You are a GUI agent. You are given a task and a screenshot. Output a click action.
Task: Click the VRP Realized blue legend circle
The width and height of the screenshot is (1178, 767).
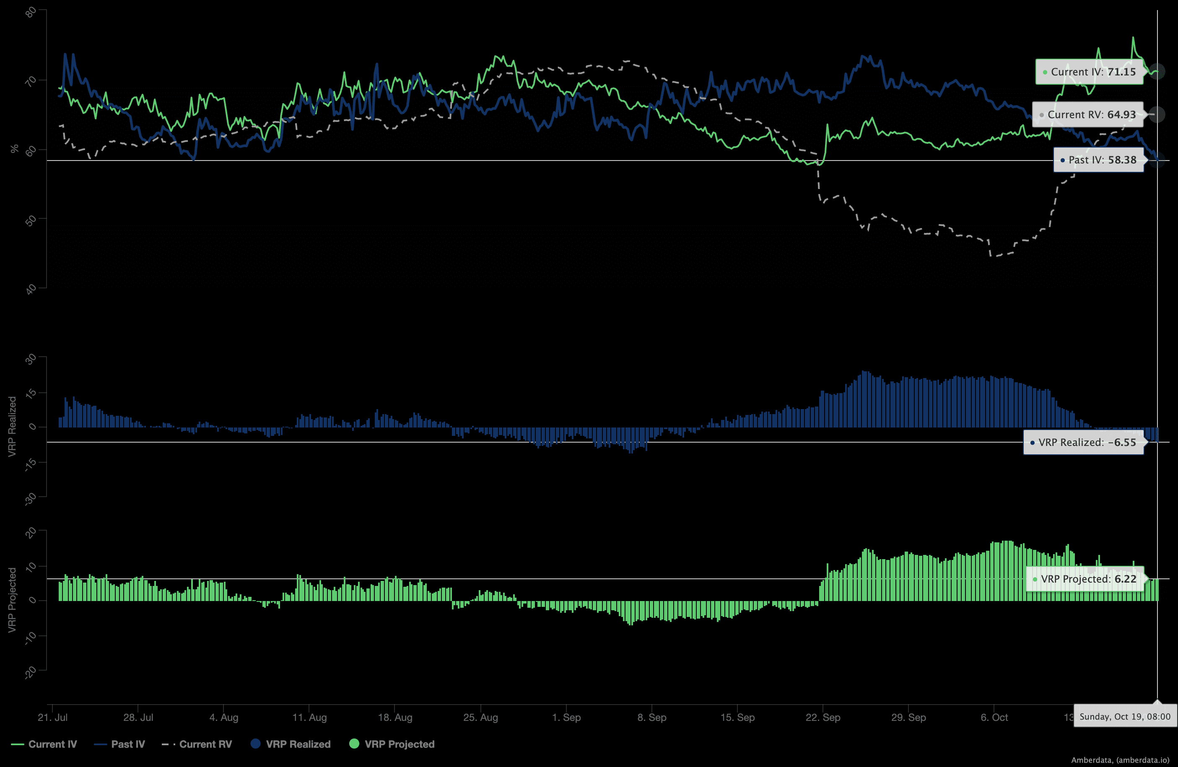(255, 744)
